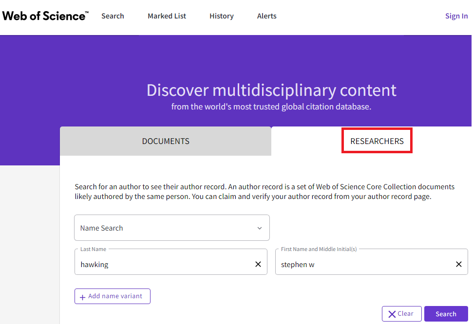
Task: Clear the First Name field with the X icon
Action: [458, 264]
